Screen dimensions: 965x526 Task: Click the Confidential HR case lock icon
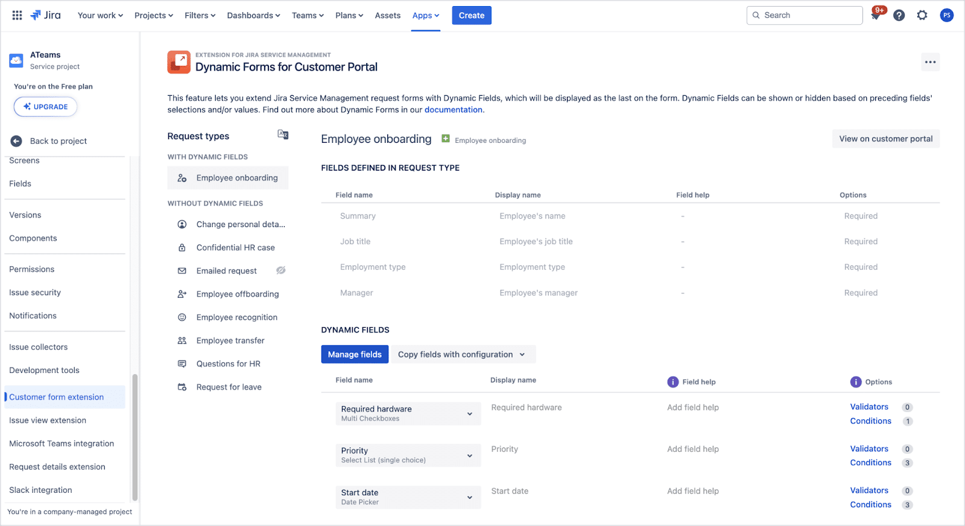coord(182,248)
